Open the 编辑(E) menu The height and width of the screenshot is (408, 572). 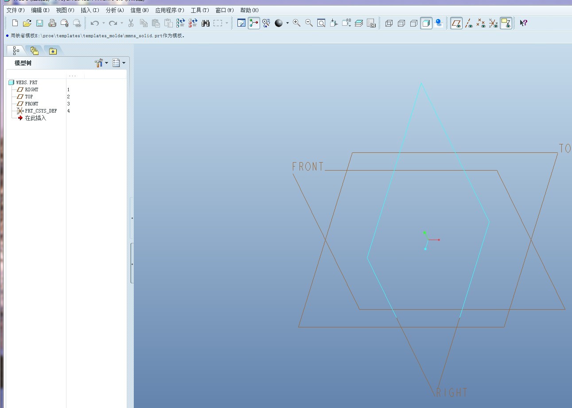tap(40, 10)
